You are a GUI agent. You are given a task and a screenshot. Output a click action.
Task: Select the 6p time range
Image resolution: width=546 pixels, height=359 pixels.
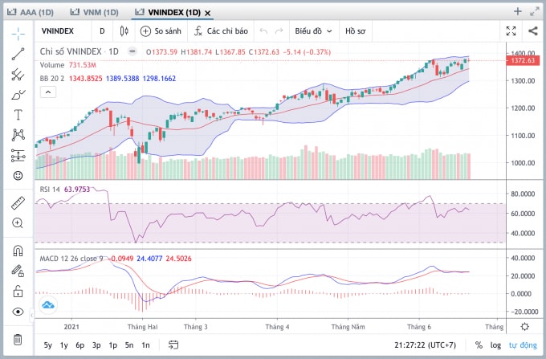click(x=80, y=345)
